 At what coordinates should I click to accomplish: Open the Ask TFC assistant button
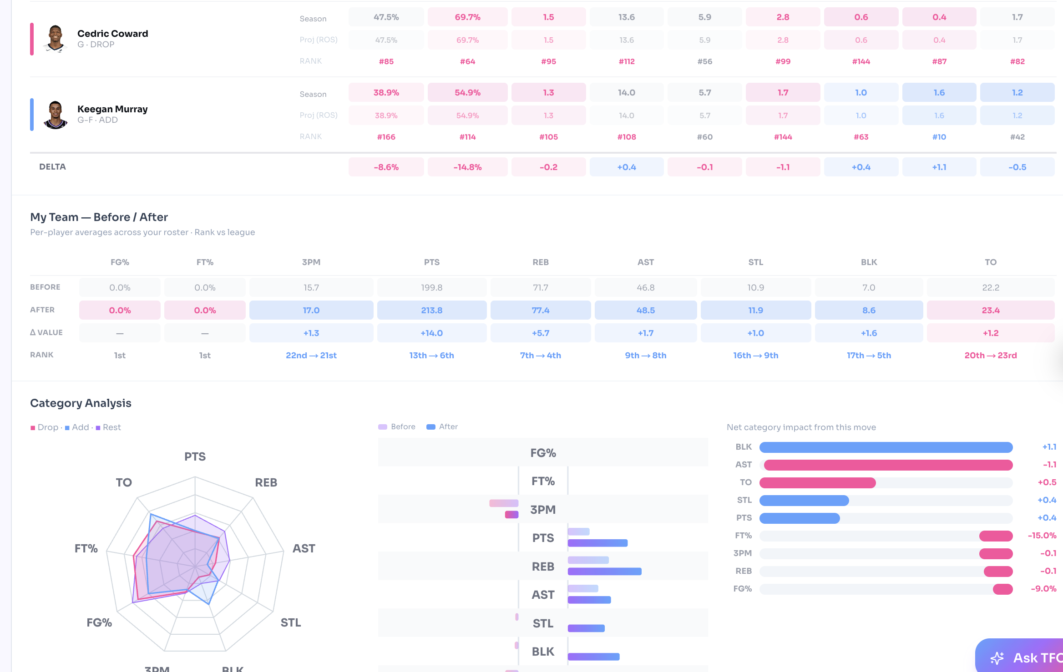point(1019,656)
